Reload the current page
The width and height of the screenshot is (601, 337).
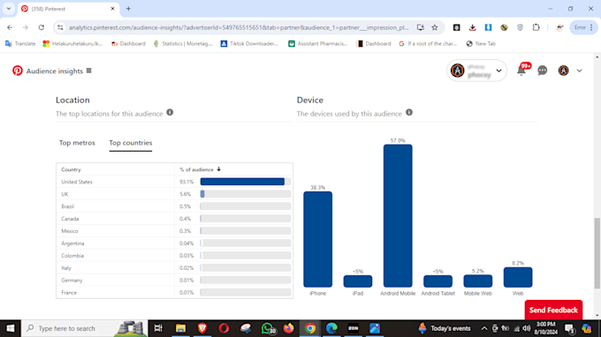point(42,27)
